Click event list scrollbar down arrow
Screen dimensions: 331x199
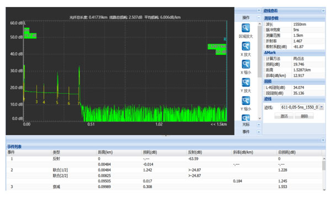point(324,189)
